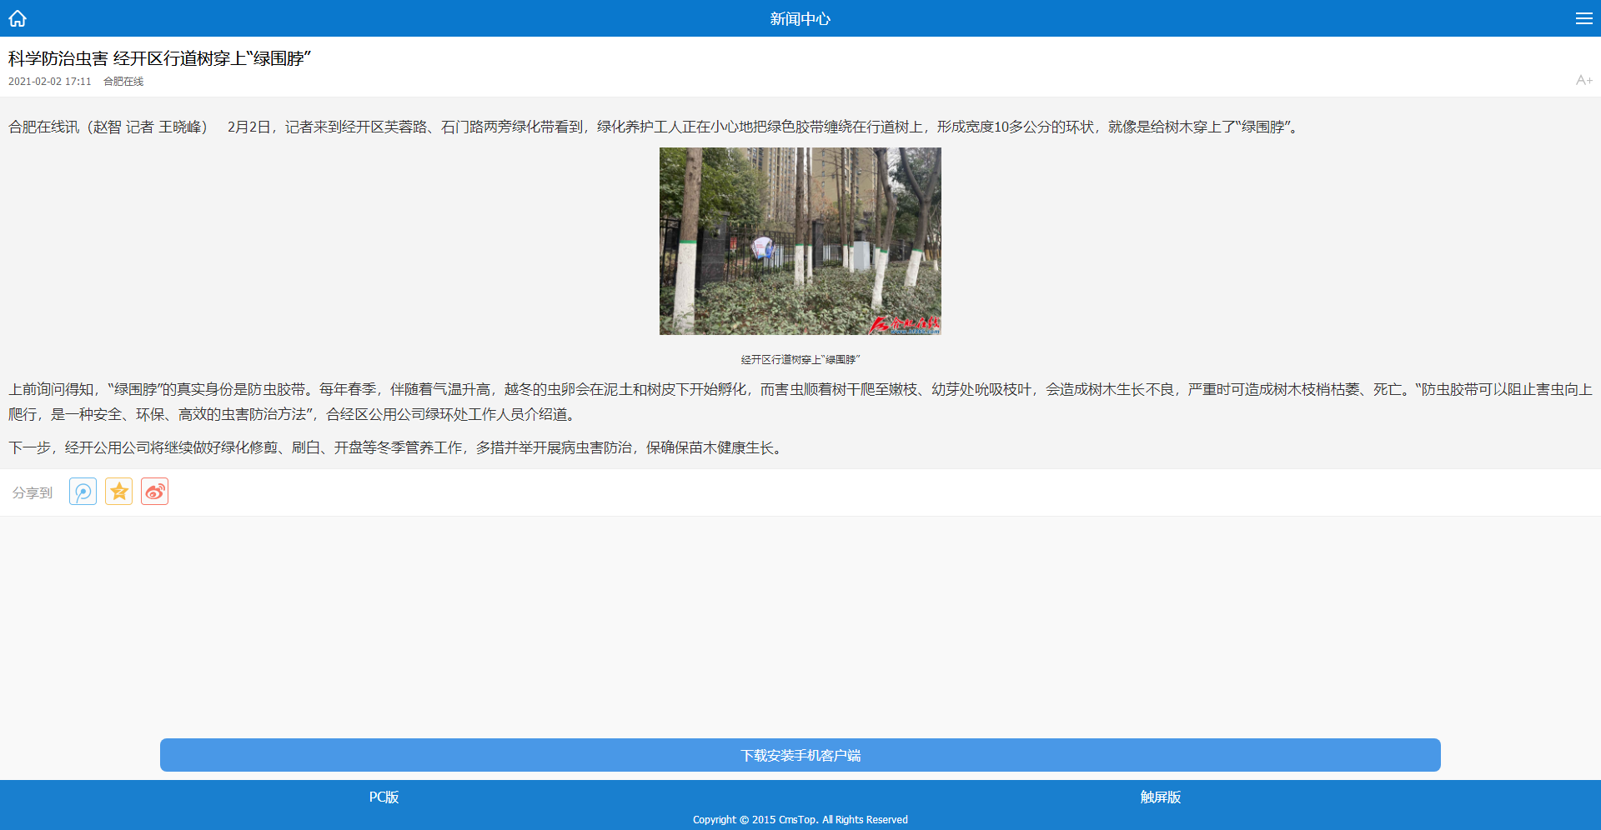Click the final paragraph starting 下一步
This screenshot has height=830, width=1601.
397,447
